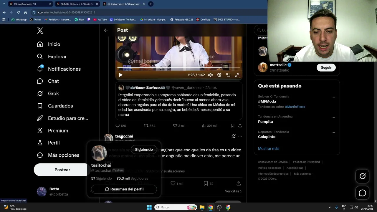Open Notificaciones
The height and width of the screenshot is (212, 377).
click(59, 69)
